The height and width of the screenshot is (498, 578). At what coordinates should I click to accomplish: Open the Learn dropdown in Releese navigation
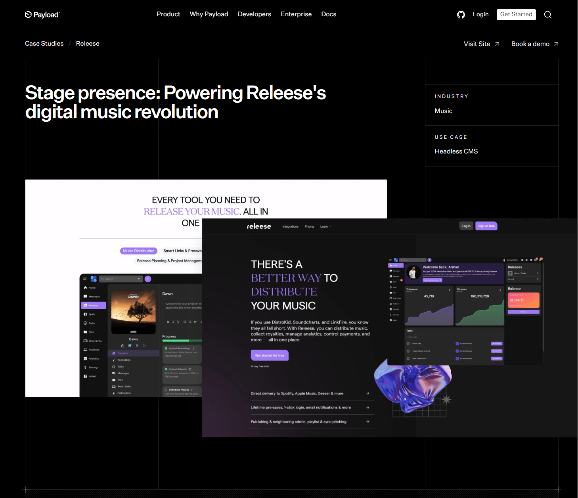pos(325,226)
